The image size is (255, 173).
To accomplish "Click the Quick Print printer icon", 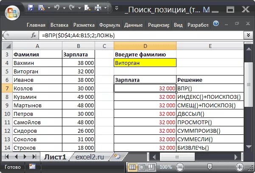I will [98, 8].
